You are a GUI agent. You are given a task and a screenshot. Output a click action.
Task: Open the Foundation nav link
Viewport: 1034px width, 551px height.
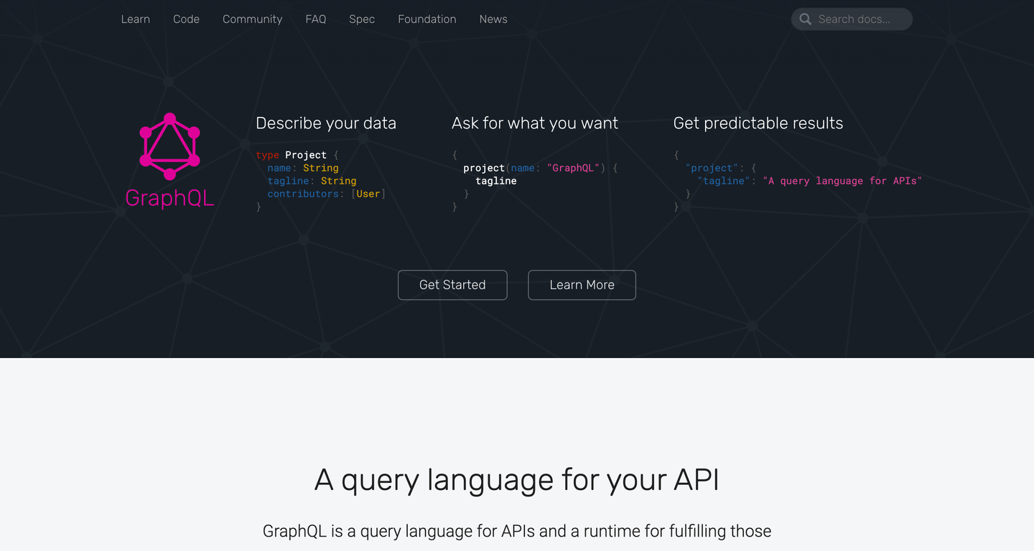[427, 19]
